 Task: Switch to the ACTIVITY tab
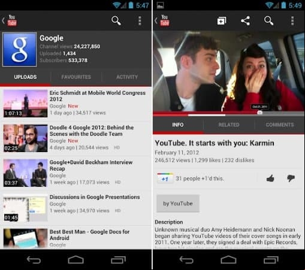pyautogui.click(x=127, y=77)
